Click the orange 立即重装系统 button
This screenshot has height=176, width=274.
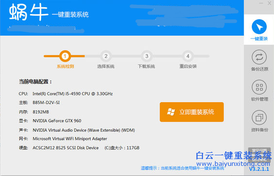[x=192, y=112]
